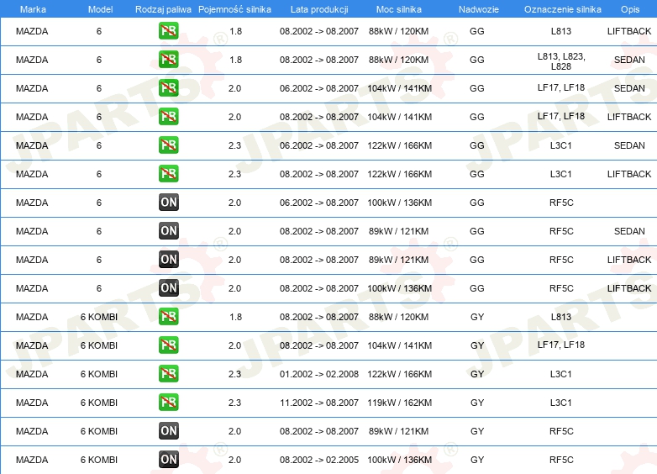Click the 'Moc silnika' column header

[x=399, y=8]
